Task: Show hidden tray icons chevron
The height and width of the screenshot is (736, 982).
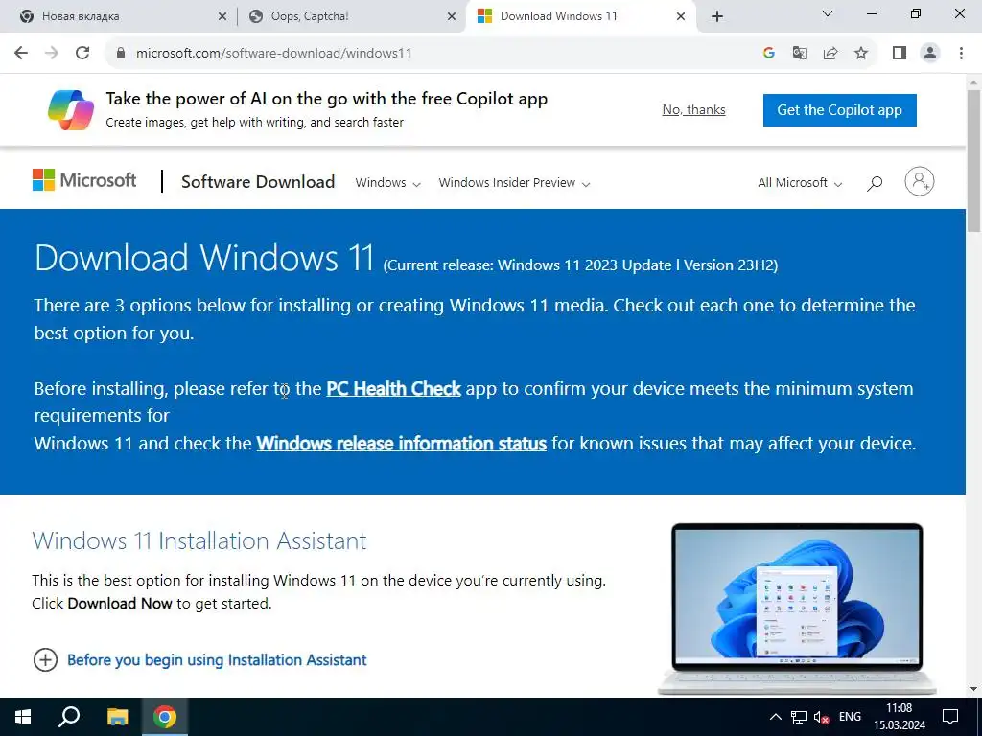Action: point(775,717)
